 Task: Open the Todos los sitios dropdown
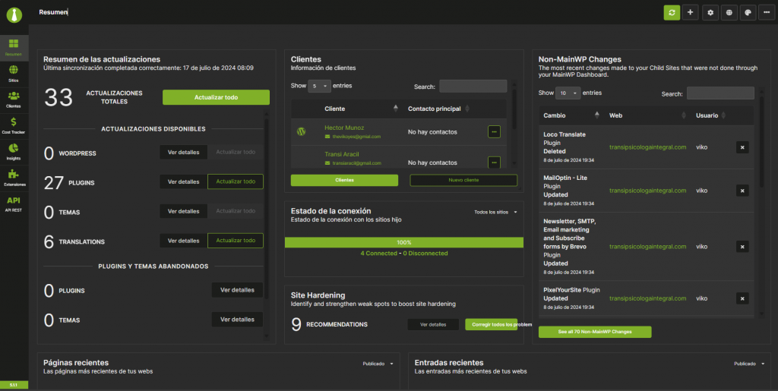click(x=495, y=212)
